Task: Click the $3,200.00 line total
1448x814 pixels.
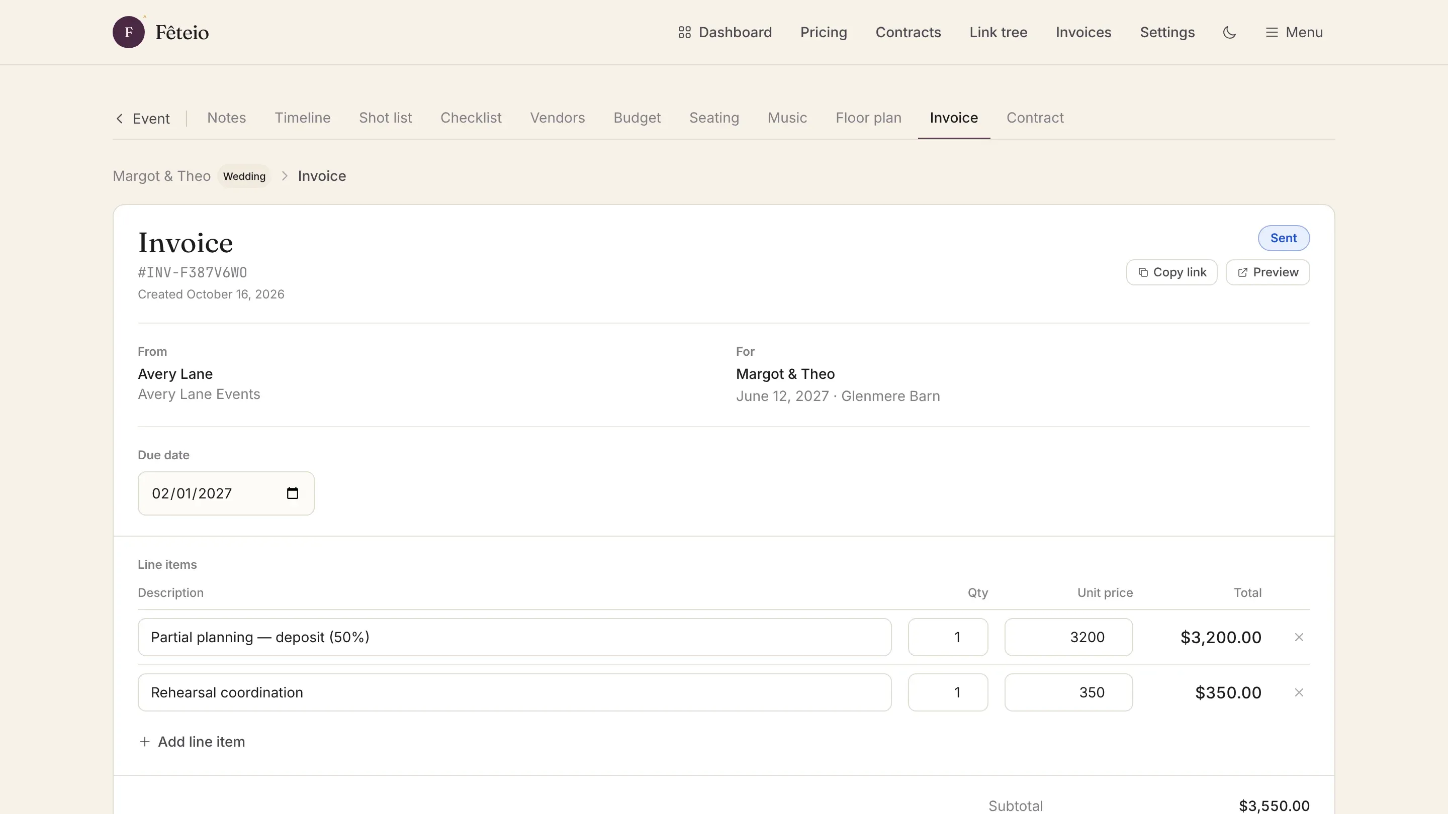Action: click(1220, 638)
